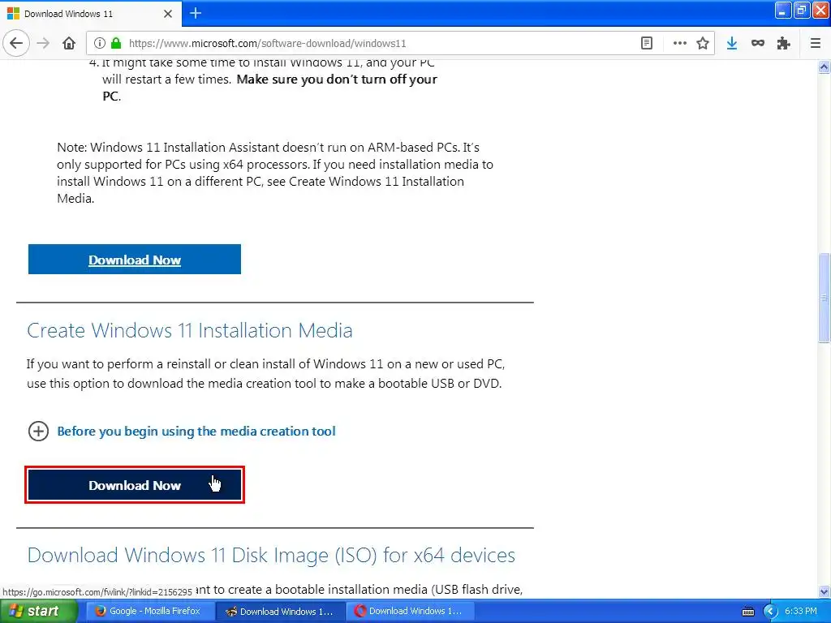Click the Note about ARM-based PCs paragraph

click(275, 173)
